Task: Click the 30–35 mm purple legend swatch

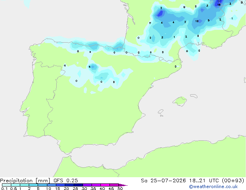Action: (87, 185)
